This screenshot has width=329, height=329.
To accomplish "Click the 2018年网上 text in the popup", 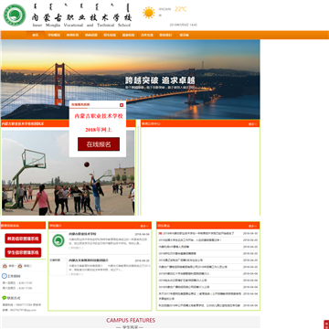I will pyautogui.click(x=99, y=130).
